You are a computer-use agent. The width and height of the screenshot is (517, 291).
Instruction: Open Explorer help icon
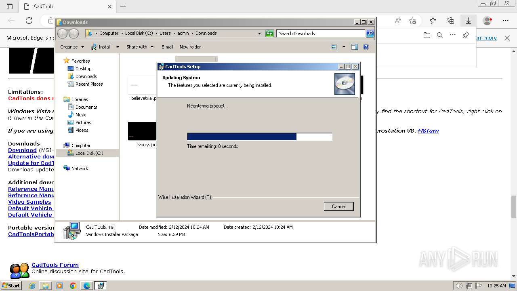pyautogui.click(x=366, y=47)
